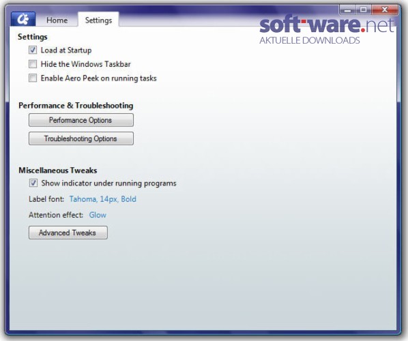Toggle Show indicator under running programs
Viewport: 408px width, 341px height.
[x=33, y=183]
